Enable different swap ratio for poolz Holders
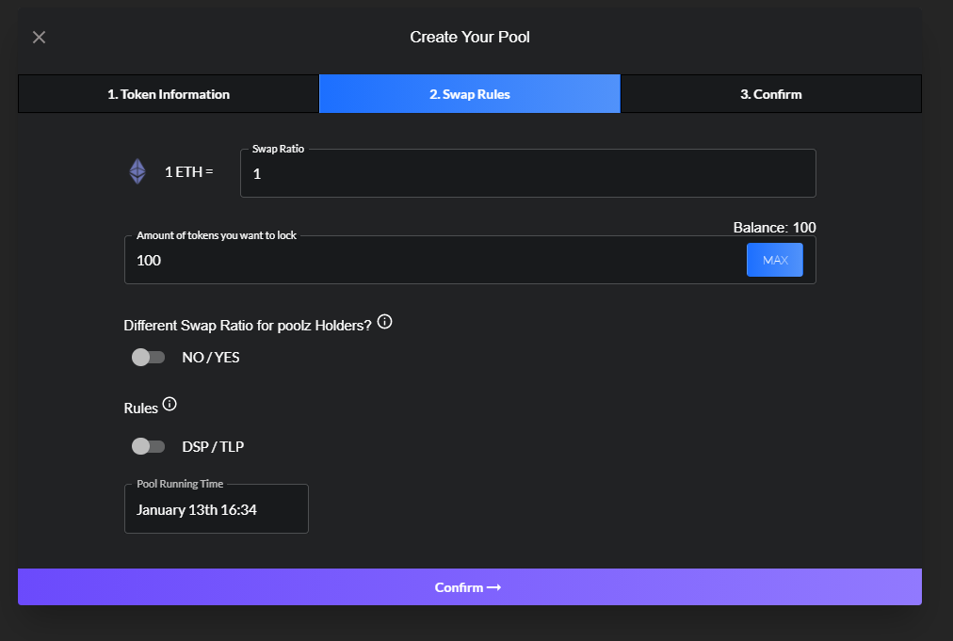953x641 pixels. click(148, 357)
